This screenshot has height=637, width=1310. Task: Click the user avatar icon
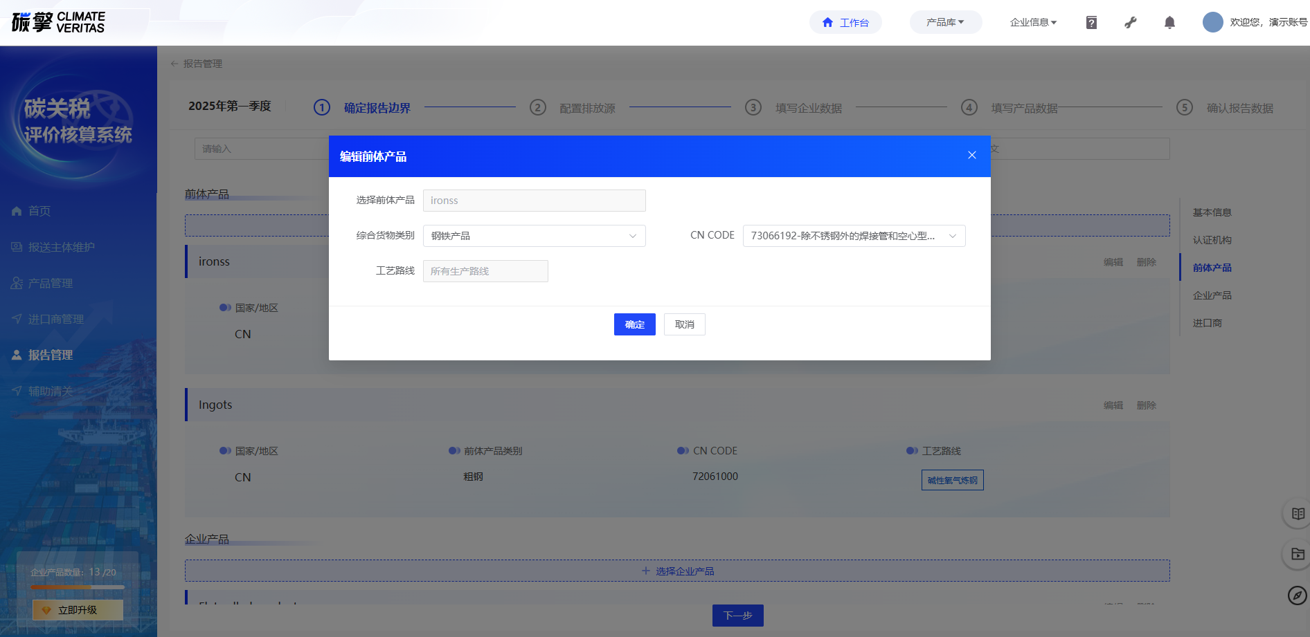[1212, 22]
